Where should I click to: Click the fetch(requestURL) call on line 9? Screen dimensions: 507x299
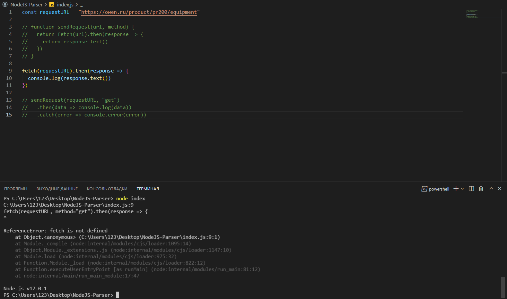click(47, 71)
